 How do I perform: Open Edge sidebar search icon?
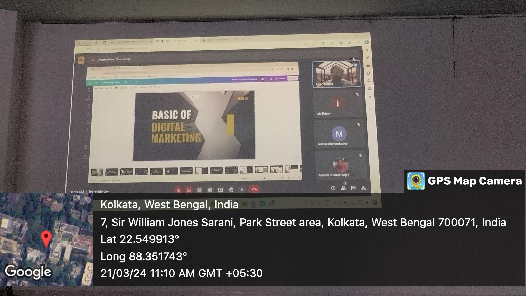pos(367,50)
